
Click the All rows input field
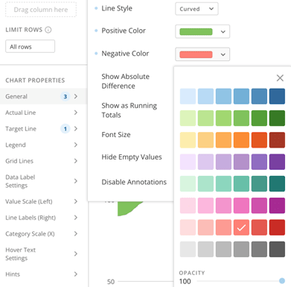[30, 46]
